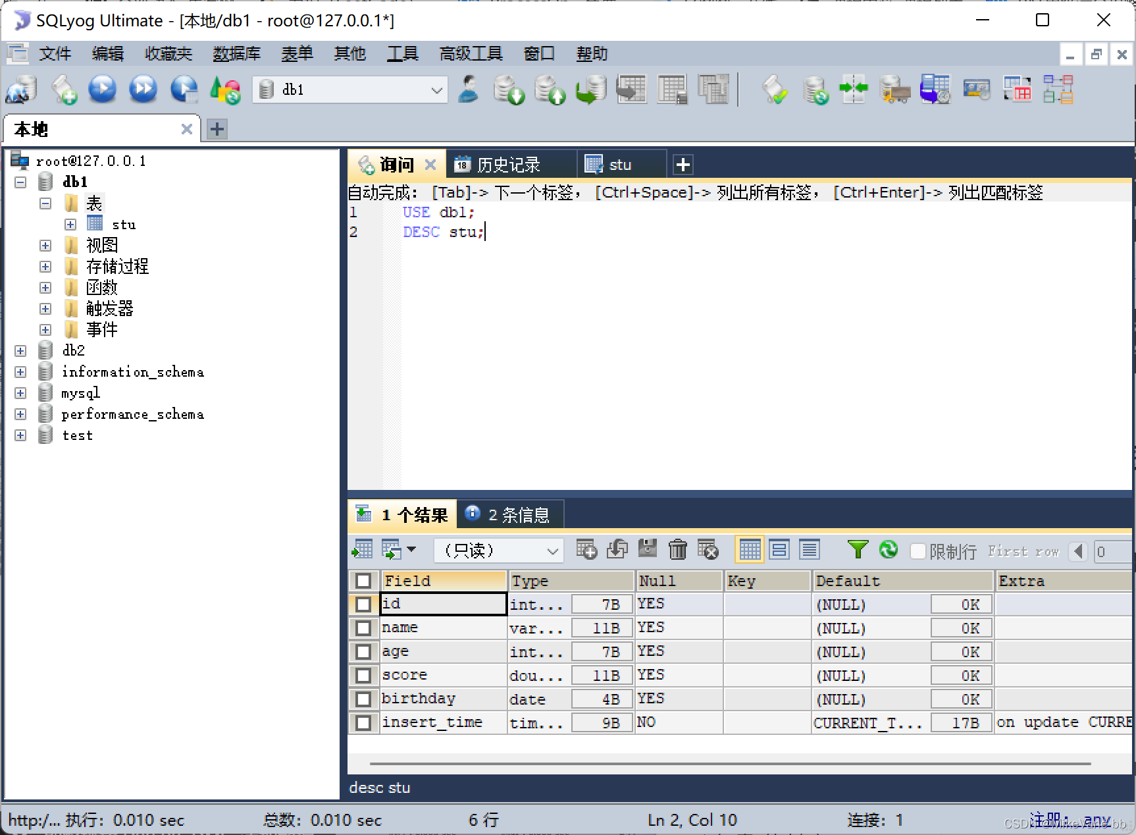This screenshot has height=835, width=1136.
Task: Check the row checkbox for name
Action: coord(363,628)
